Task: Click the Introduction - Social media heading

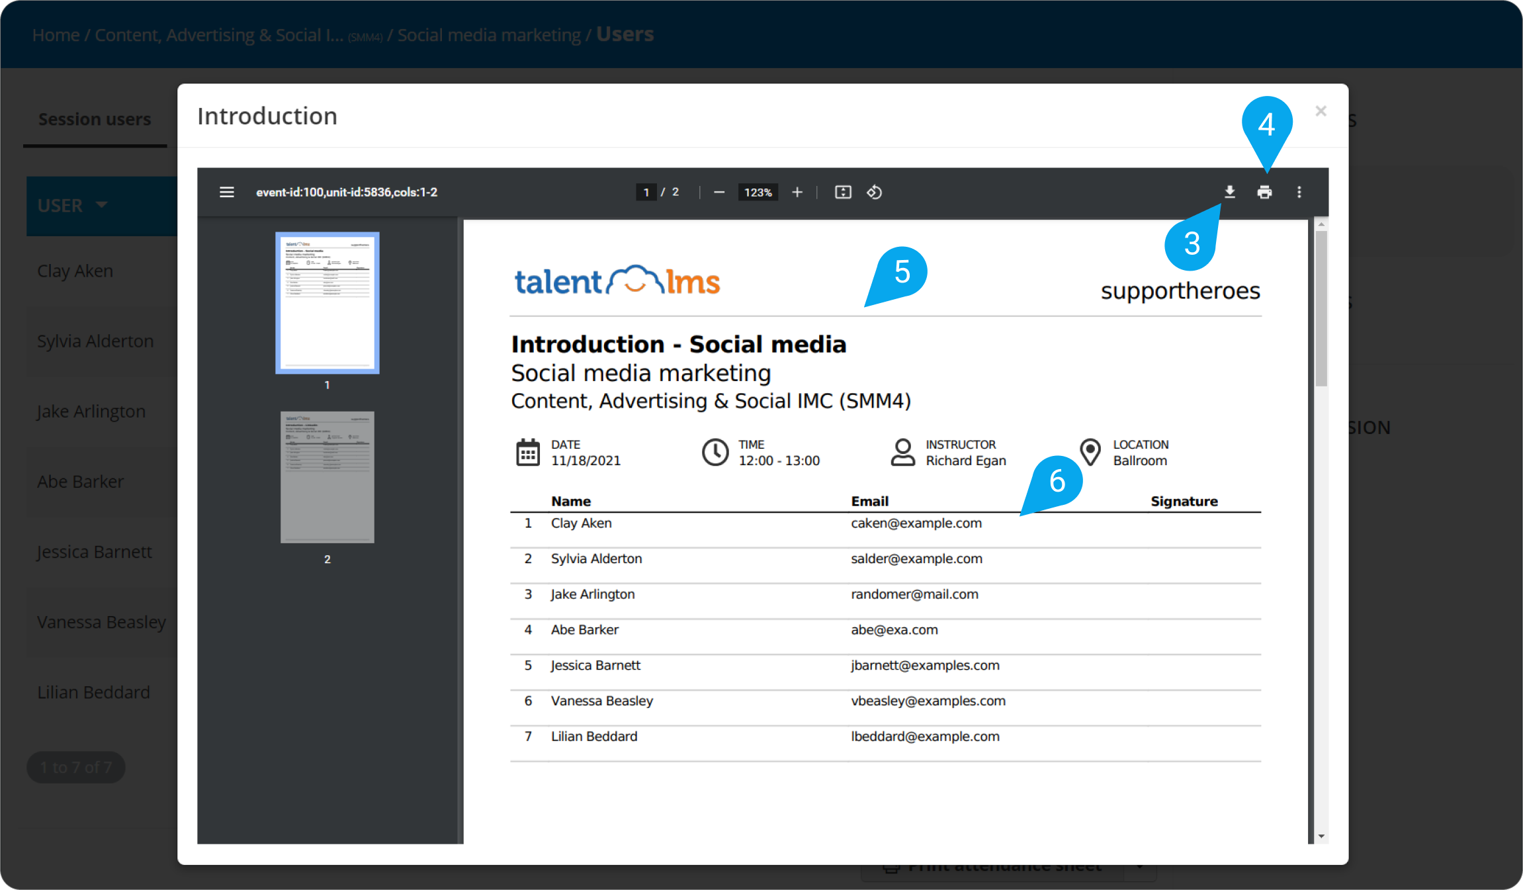Action: click(x=678, y=345)
